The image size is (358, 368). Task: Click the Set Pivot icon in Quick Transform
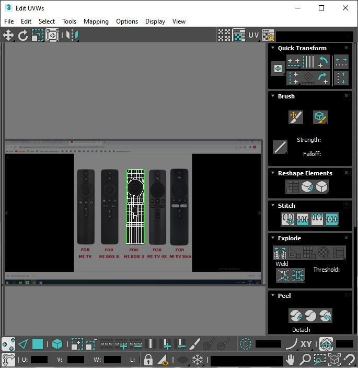[278, 69]
